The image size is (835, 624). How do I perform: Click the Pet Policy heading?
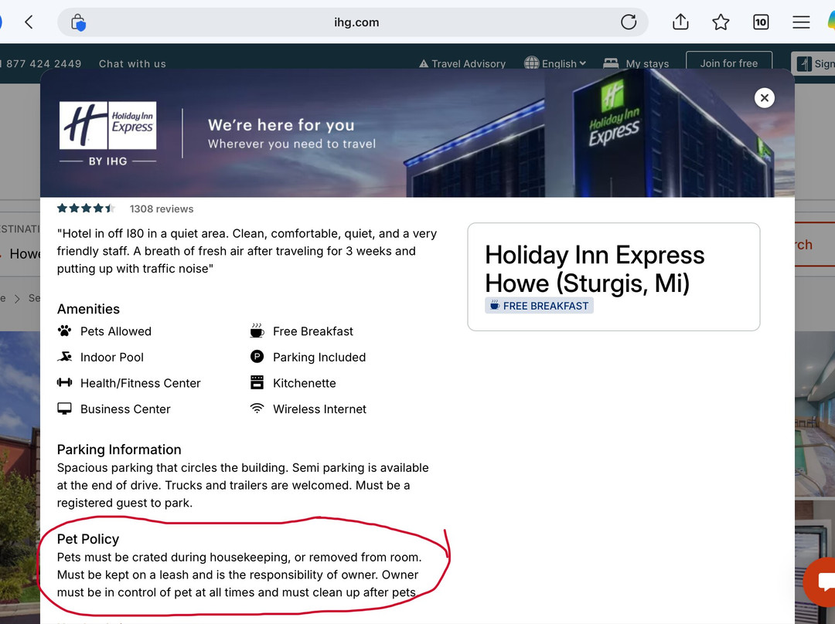(x=88, y=539)
